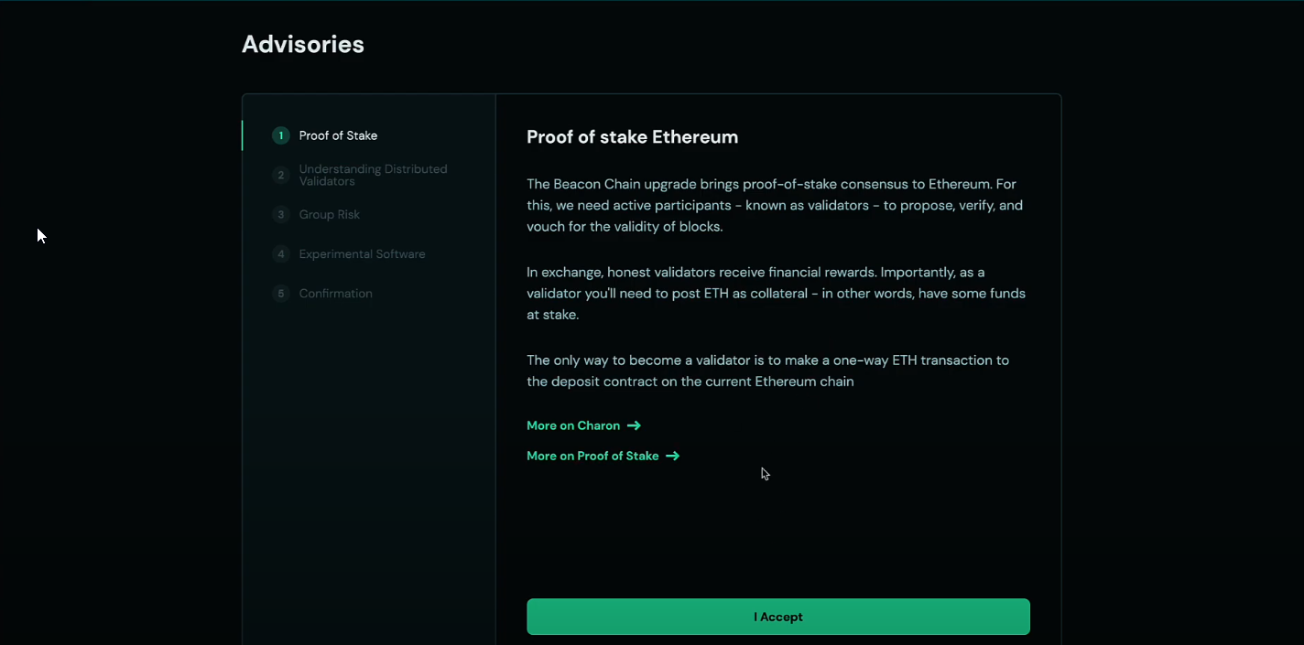Click the Beacon Chain upgrade paragraph

774,205
